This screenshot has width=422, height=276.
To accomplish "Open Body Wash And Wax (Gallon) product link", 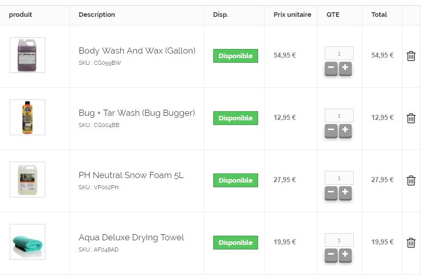I will [x=137, y=51].
